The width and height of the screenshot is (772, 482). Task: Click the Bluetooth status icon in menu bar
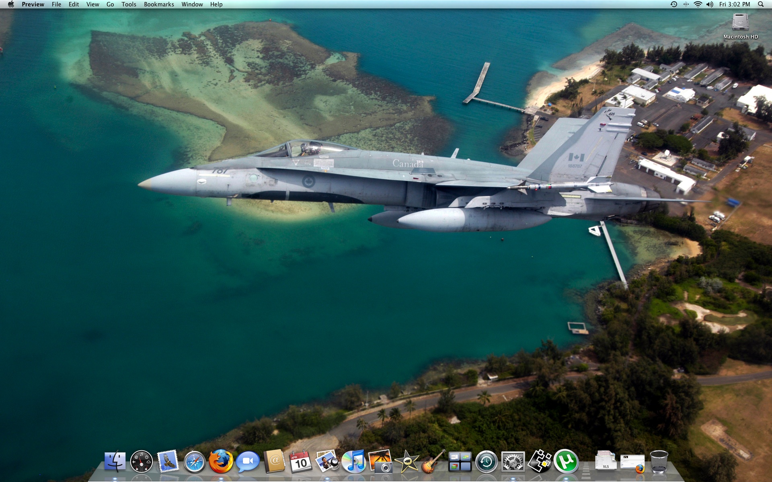pyautogui.click(x=686, y=4)
